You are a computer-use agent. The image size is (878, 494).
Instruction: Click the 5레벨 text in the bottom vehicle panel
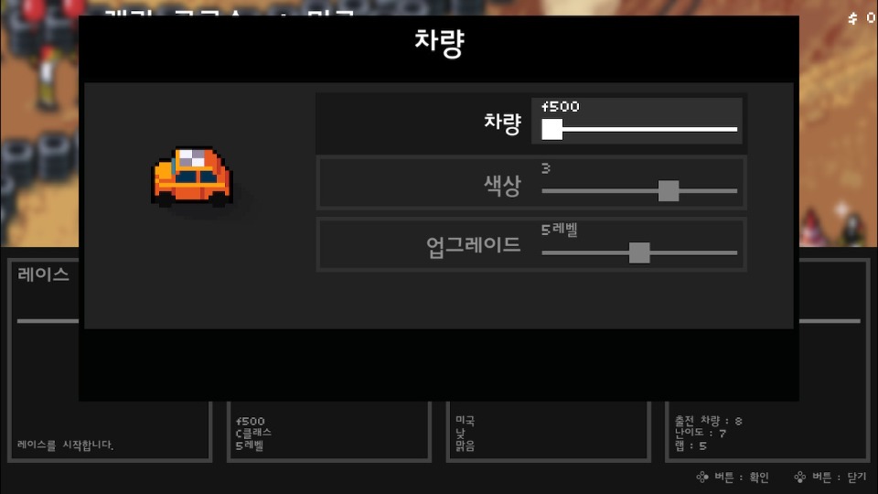(250, 446)
